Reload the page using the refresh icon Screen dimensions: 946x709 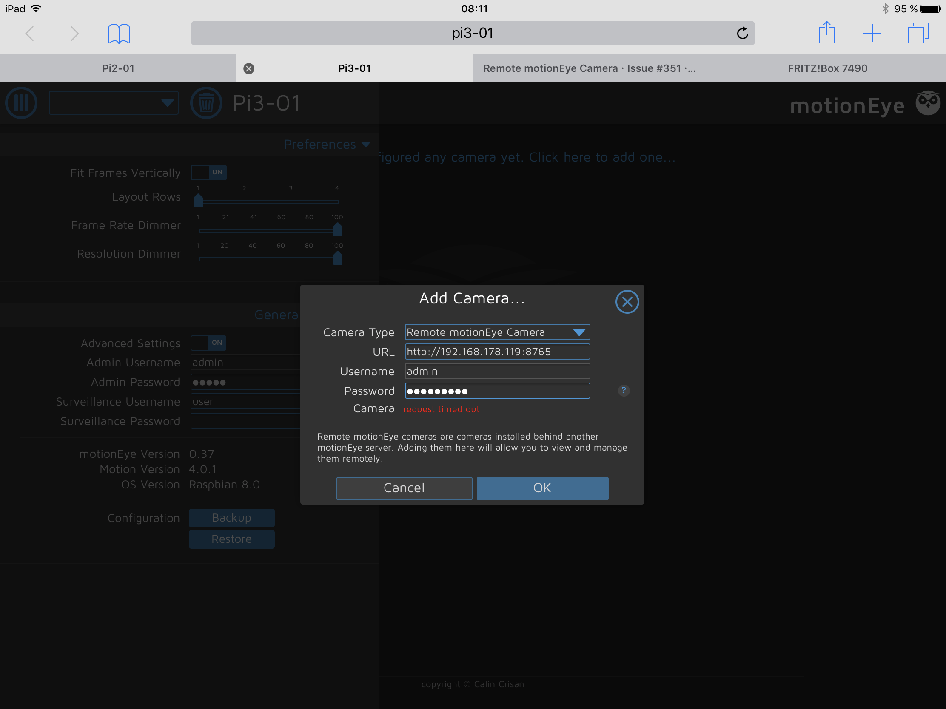tap(742, 33)
